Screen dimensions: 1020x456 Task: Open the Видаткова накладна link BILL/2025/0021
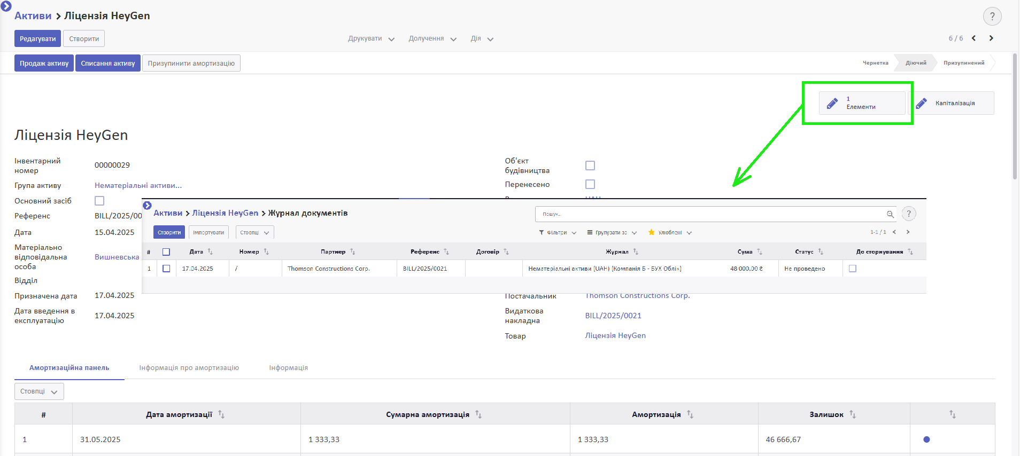click(613, 316)
